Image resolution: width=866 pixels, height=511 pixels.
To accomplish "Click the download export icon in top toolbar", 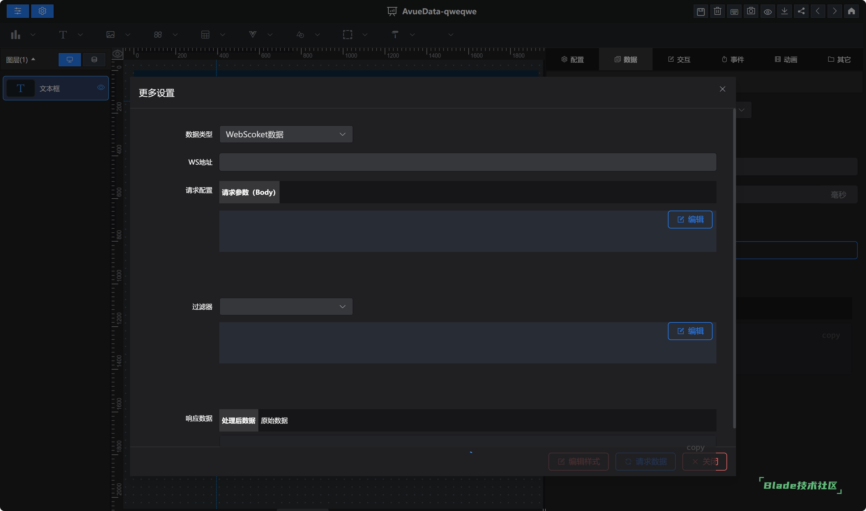I will pyautogui.click(x=784, y=11).
